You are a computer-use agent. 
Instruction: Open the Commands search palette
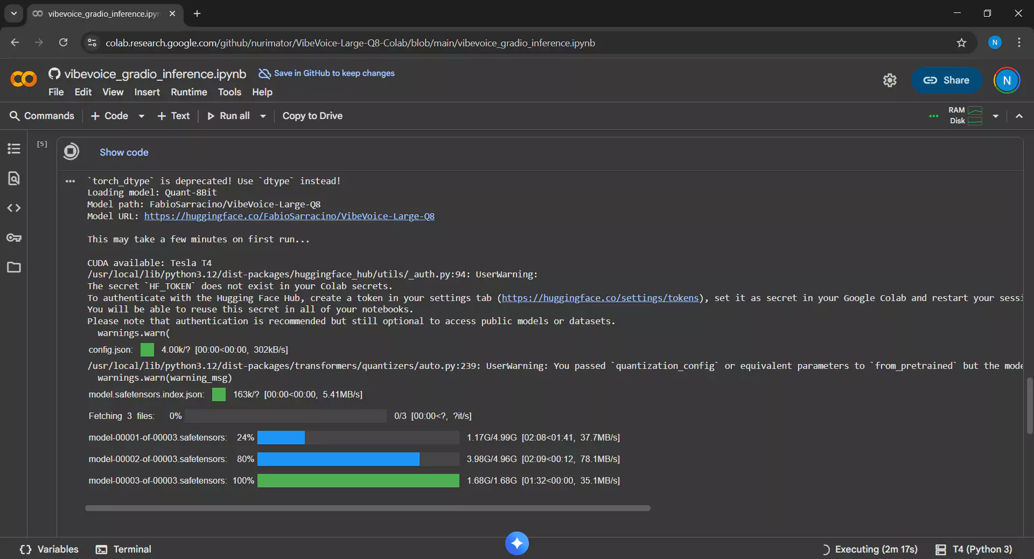41,116
